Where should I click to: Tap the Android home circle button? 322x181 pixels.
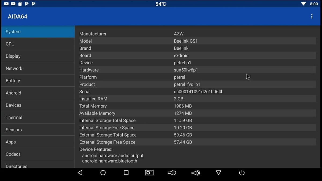103,173
